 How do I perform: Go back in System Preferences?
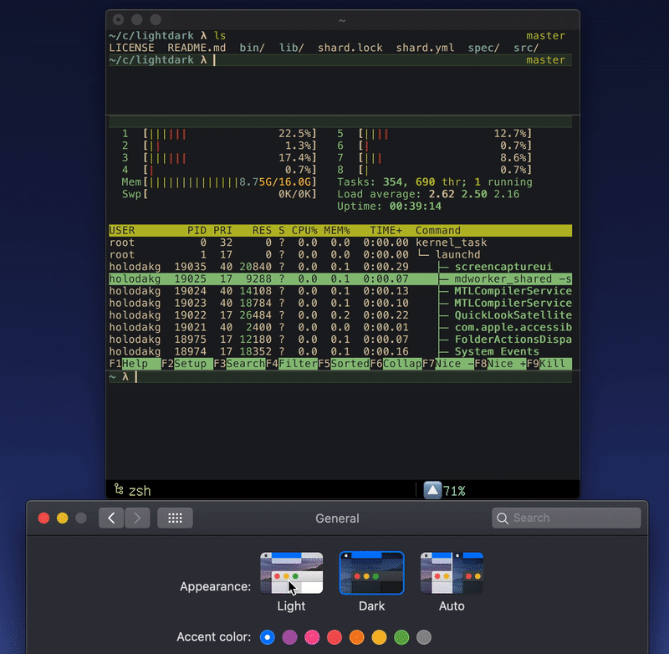click(x=111, y=518)
